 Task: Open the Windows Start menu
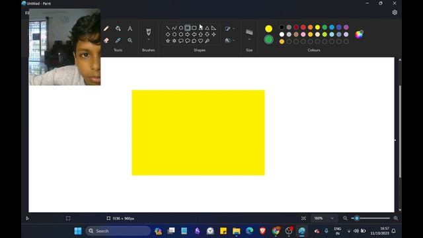[x=78, y=231]
